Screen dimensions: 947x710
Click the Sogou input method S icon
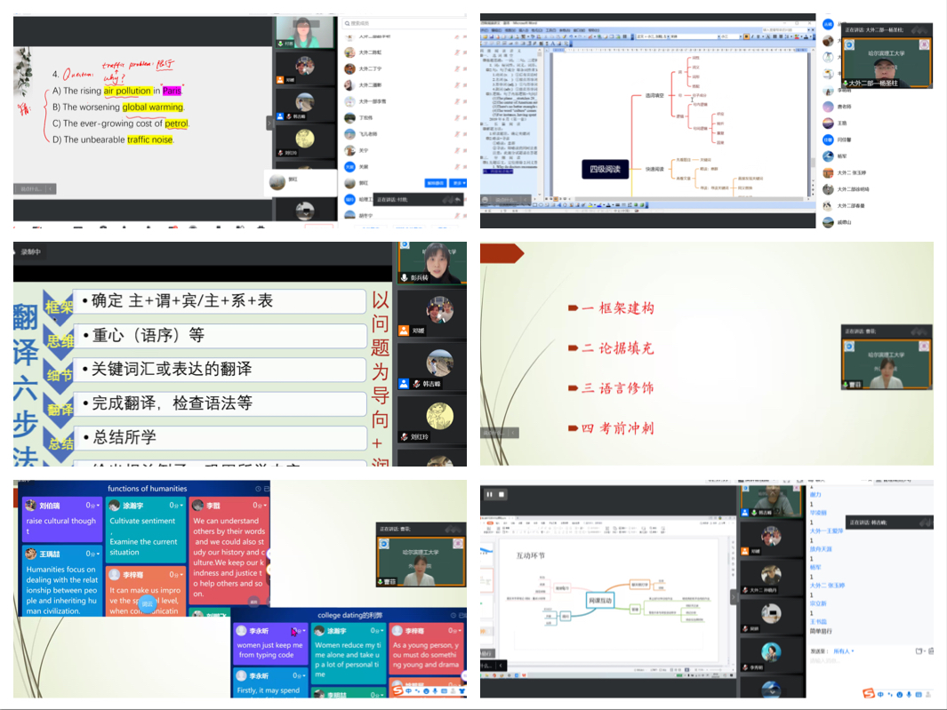point(869,693)
